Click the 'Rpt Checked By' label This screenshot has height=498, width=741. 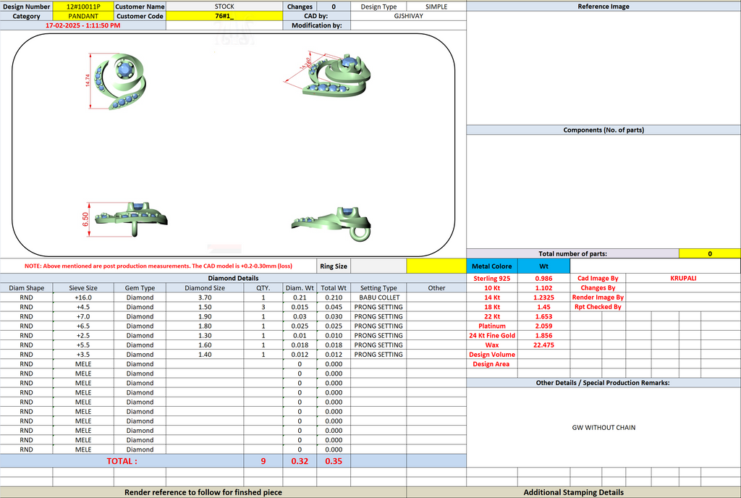point(598,307)
